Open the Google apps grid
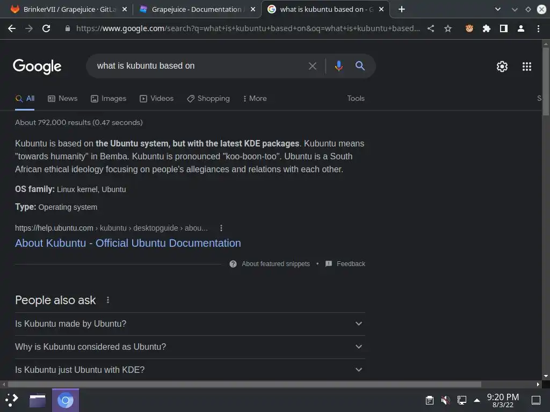550x412 pixels. (x=527, y=66)
